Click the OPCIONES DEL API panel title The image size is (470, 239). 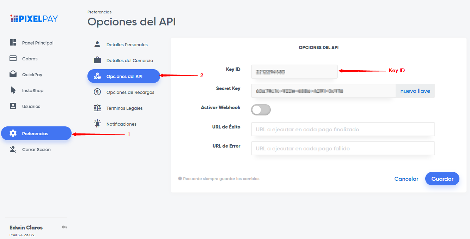[x=319, y=47]
